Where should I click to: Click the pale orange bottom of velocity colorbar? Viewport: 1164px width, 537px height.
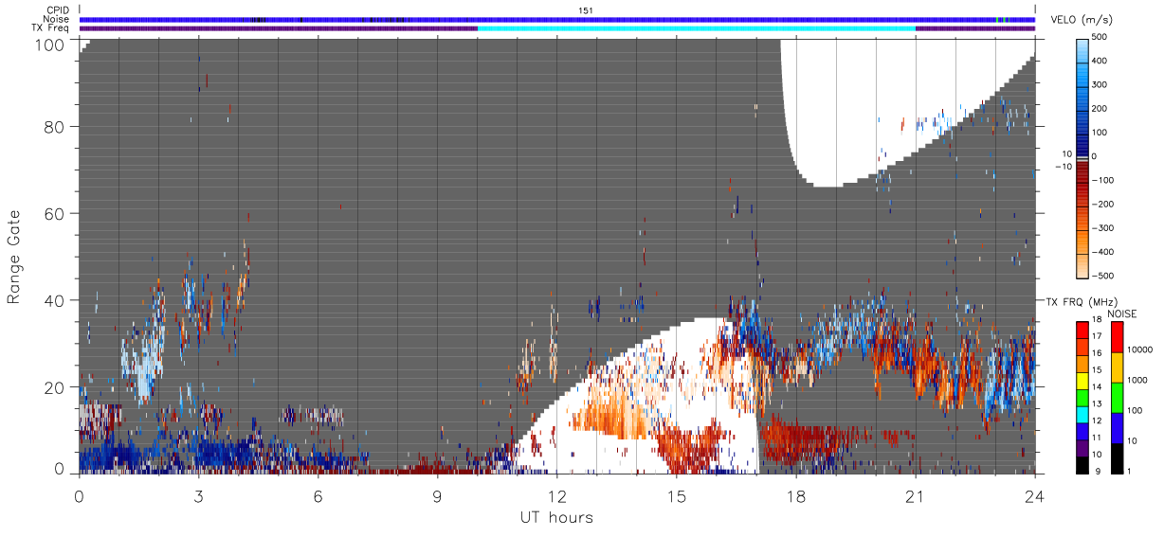point(1082,265)
